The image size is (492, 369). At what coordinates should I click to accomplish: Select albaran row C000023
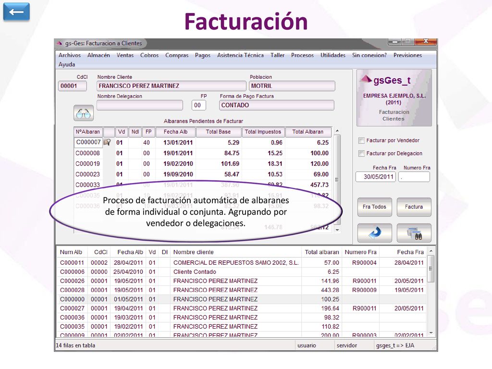tap(203, 174)
